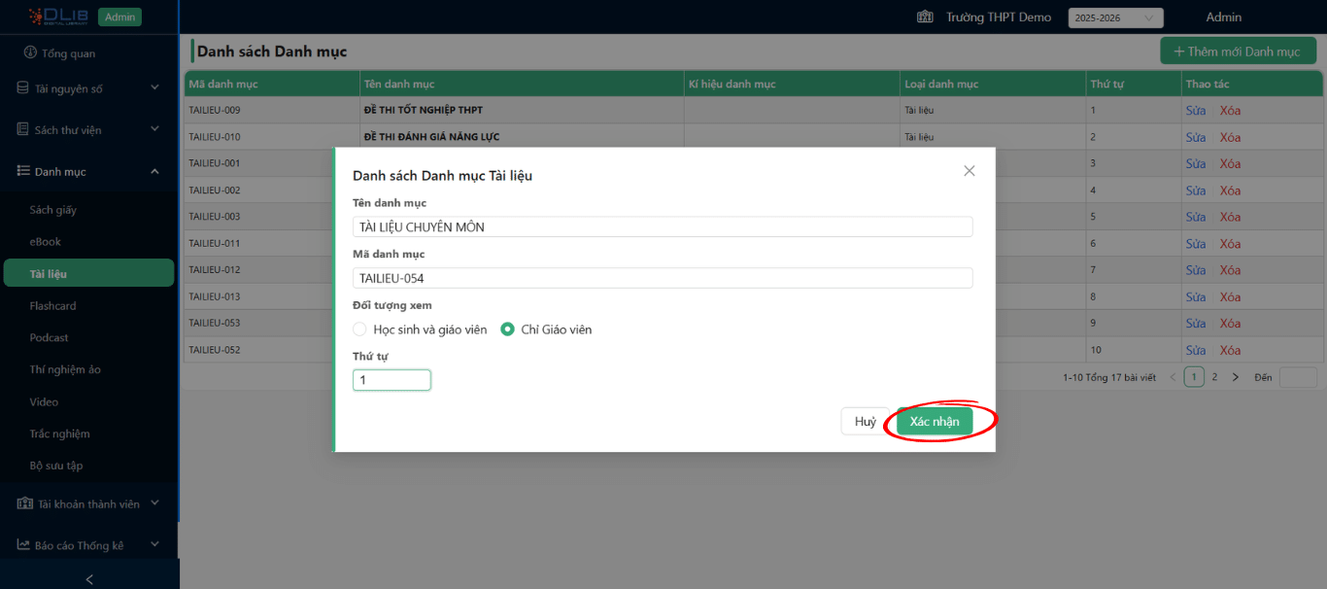Cancel the dialog with Huỷ button
This screenshot has width=1327, height=589.
865,421
